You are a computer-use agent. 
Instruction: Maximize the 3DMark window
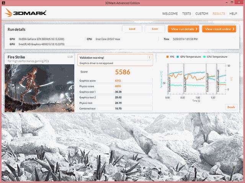click(x=232, y=2)
